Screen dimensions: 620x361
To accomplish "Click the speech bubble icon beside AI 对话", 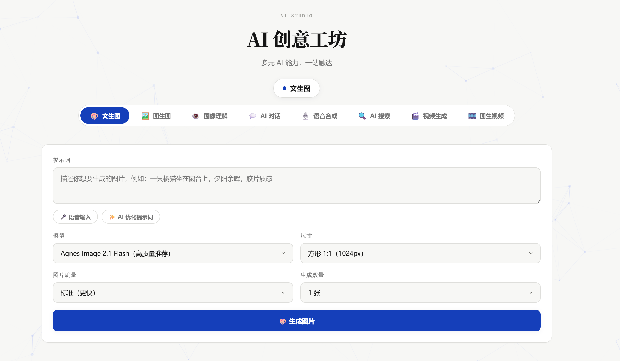I will pyautogui.click(x=252, y=116).
